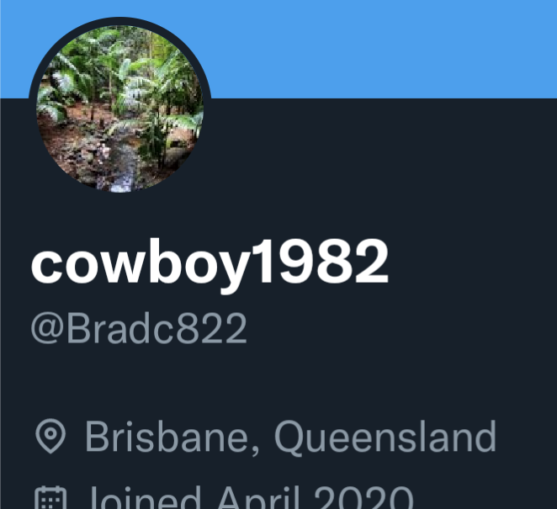
Task: Click the April 2020 join date
Action: [316, 497]
